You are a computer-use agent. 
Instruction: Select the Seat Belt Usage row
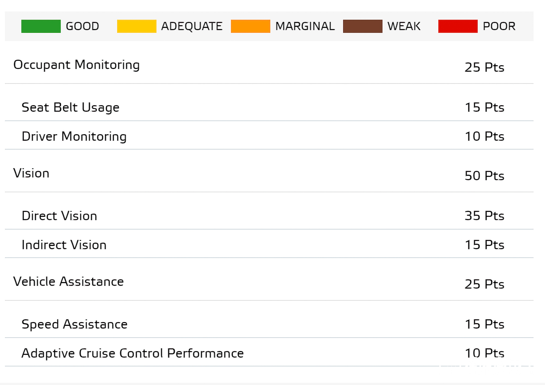(x=70, y=107)
